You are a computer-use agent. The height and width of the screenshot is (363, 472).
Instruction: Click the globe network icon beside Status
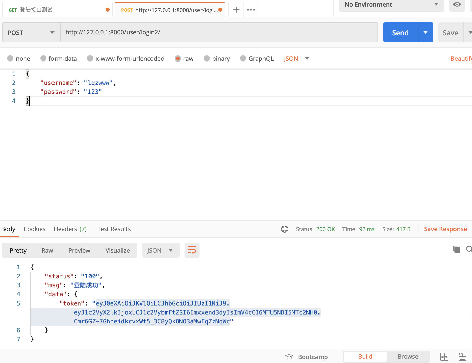pos(285,229)
